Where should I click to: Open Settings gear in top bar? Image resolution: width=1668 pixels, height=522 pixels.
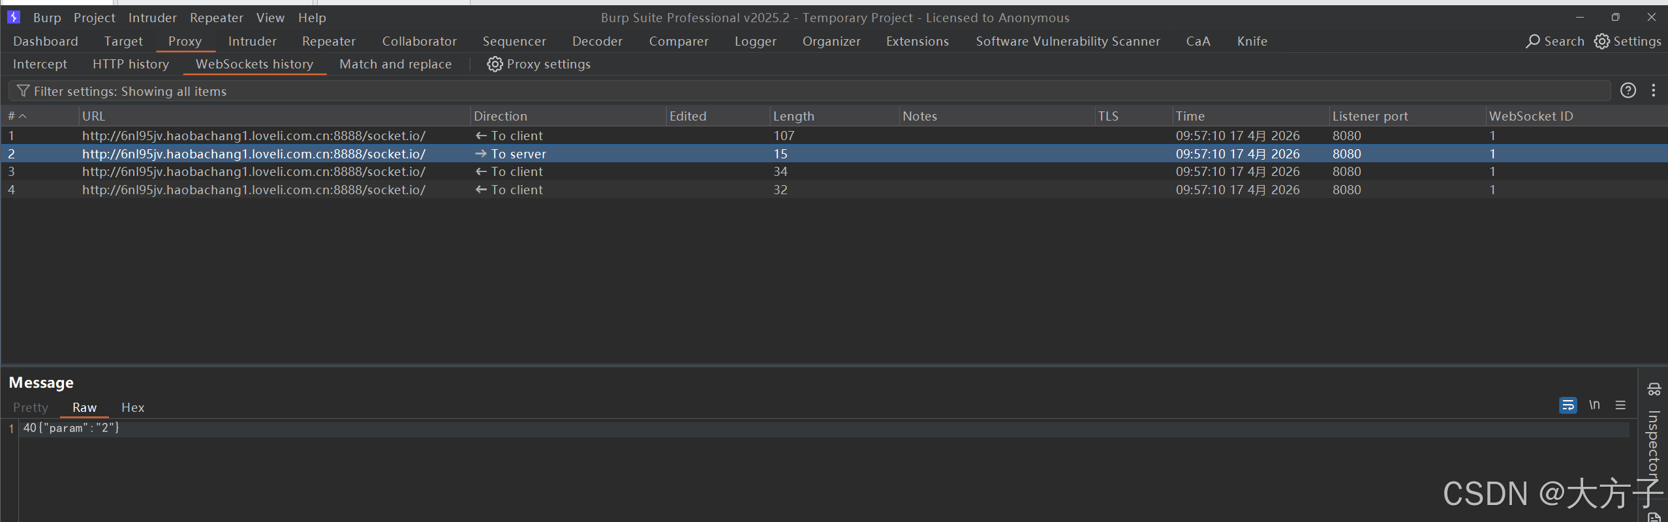click(1601, 41)
